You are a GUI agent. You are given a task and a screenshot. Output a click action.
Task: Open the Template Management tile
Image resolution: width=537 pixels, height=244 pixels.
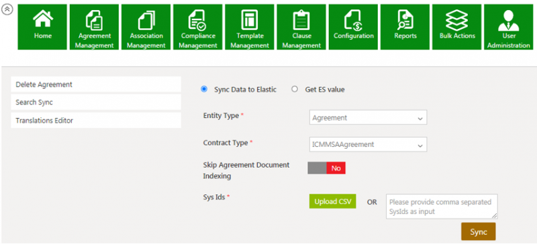[x=250, y=27]
